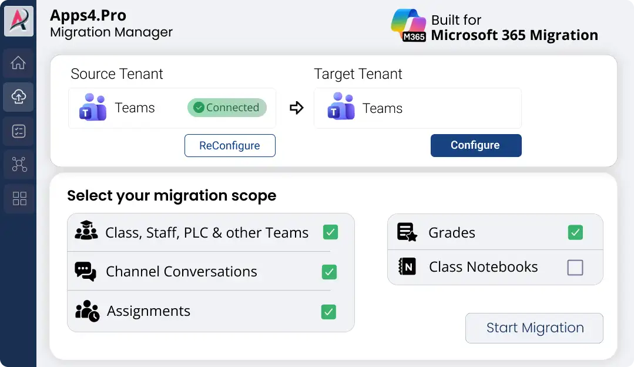Viewport: 634px width, 367px height.
Task: Uncheck the Grades checkbox
Action: 575,232
